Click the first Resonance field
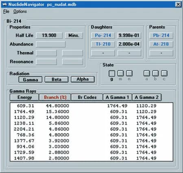The image size is (183, 173). (x=46, y=61)
